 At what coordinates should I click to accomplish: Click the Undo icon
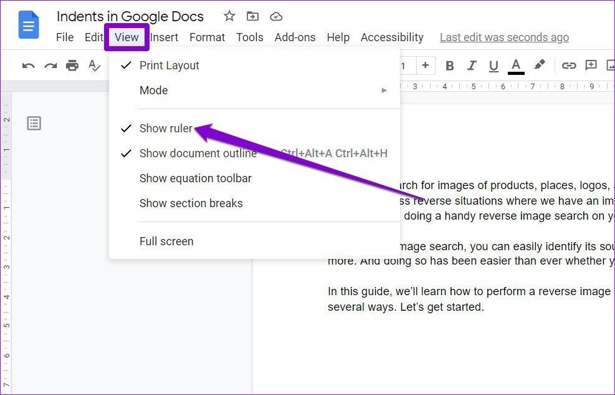coord(27,65)
